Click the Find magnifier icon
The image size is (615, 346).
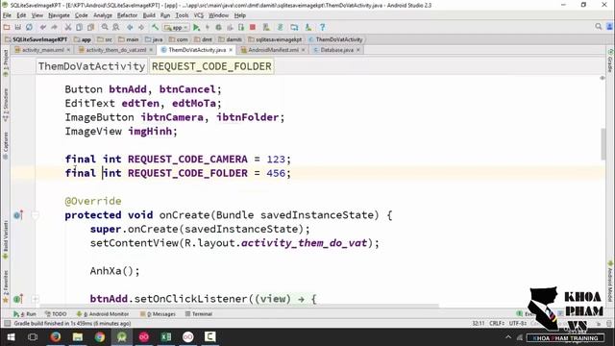pos(105,27)
